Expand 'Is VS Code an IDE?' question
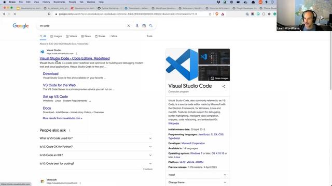The image size is (332, 186). (95, 155)
